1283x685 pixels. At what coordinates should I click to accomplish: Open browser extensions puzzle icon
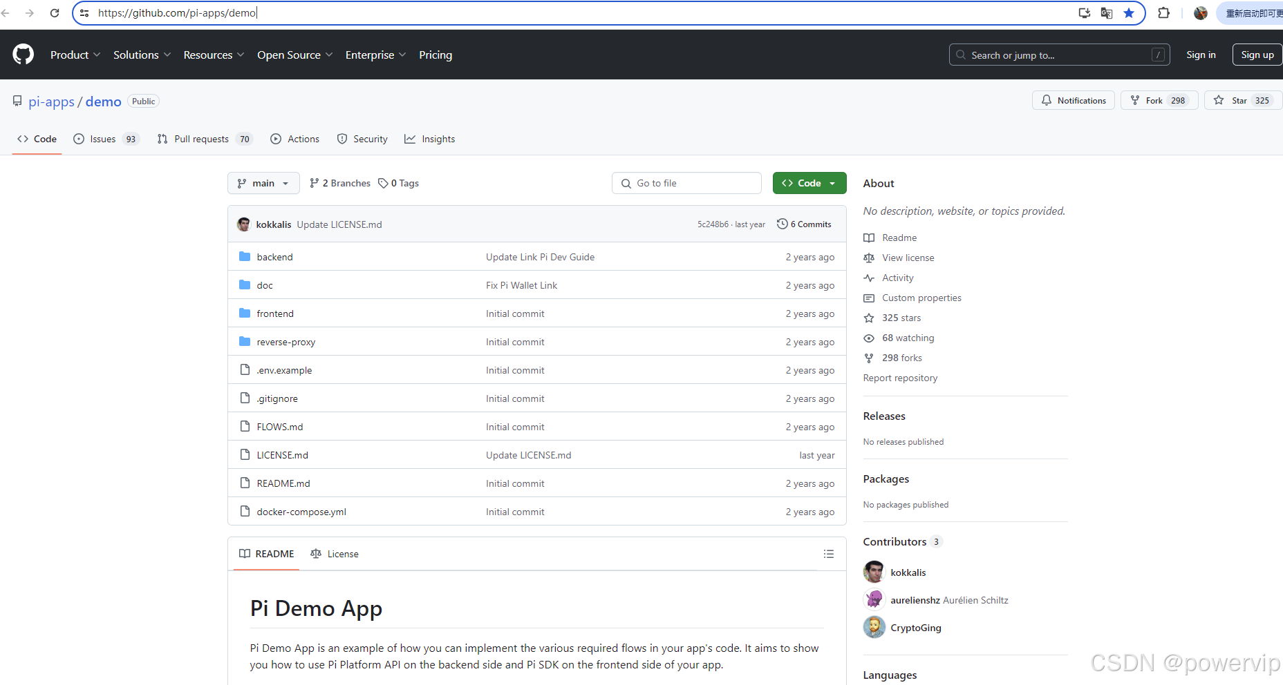click(x=1164, y=13)
